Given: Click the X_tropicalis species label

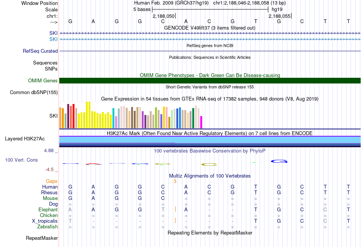Looking at the screenshot, I should coord(45,221).
